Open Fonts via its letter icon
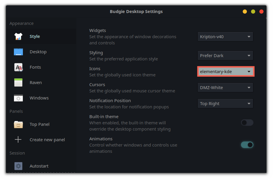The height and width of the screenshot is (180, 273). (x=18, y=67)
